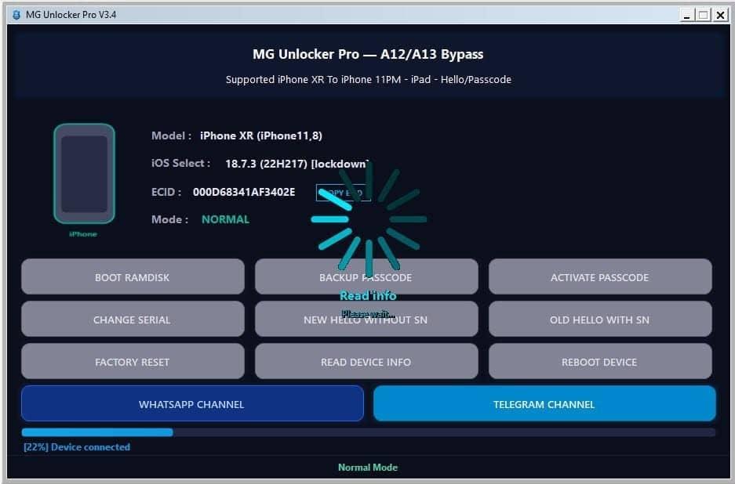The image size is (735, 484).
Task: Click the MG Unlocker app icon in title bar
Action: pos(16,15)
